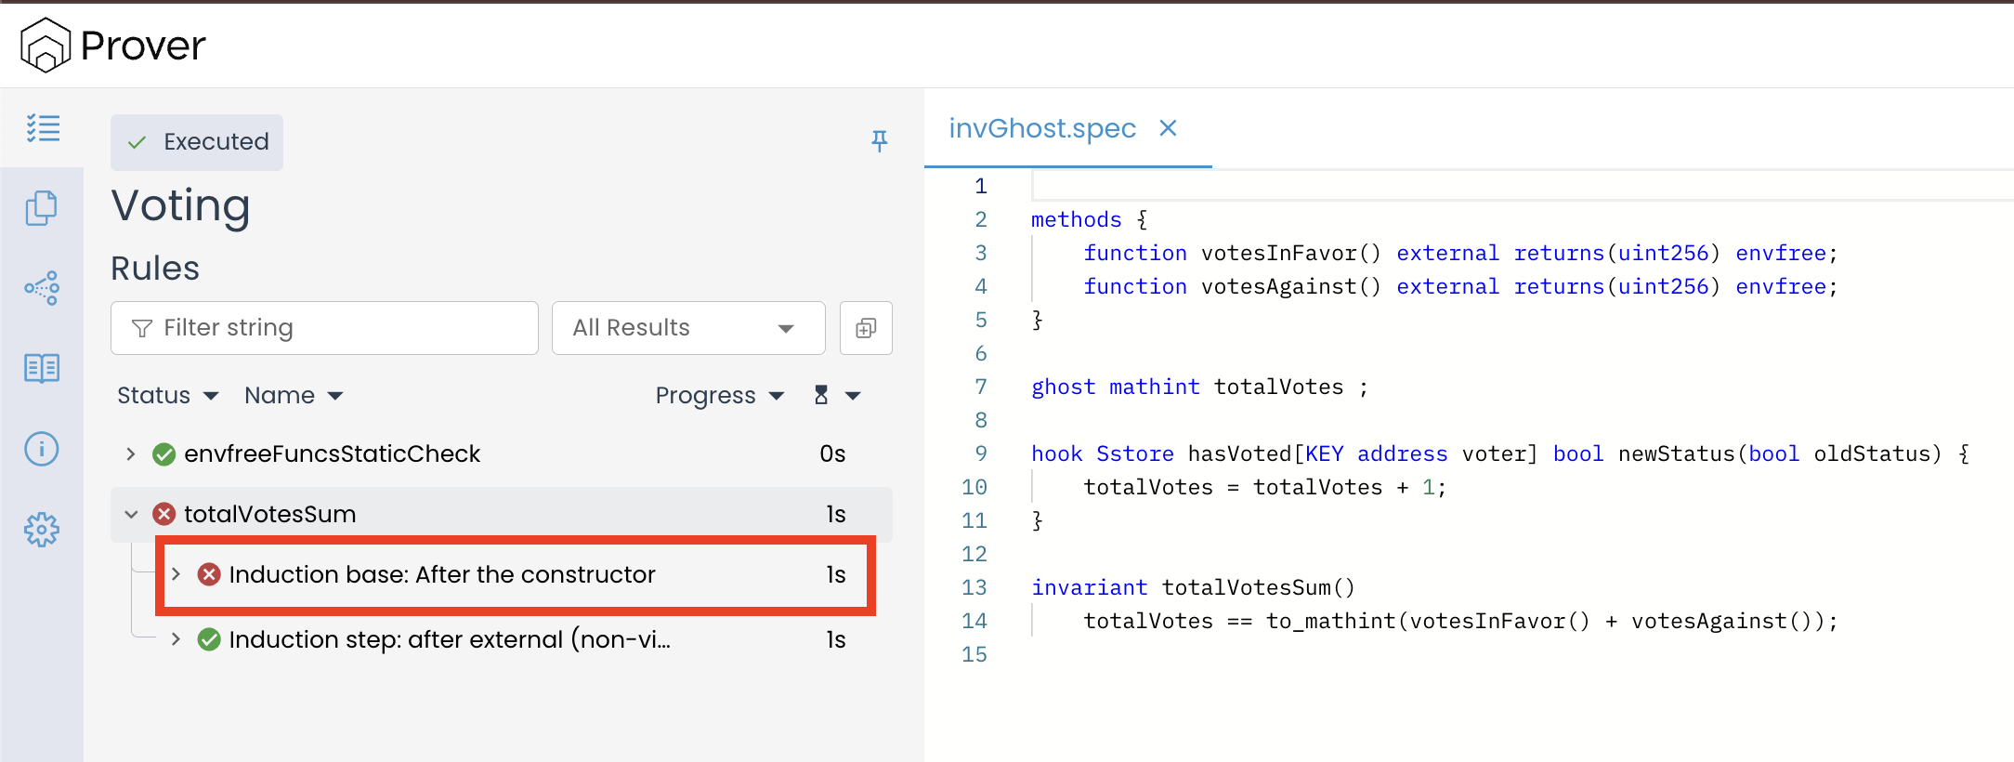Screen dimensions: 2014x762
Task: Open the call graph sidebar icon
Action: (x=42, y=288)
